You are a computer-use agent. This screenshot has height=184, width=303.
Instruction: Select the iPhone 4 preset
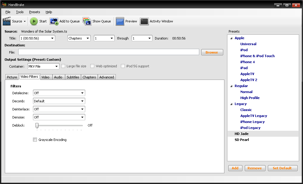247,62
